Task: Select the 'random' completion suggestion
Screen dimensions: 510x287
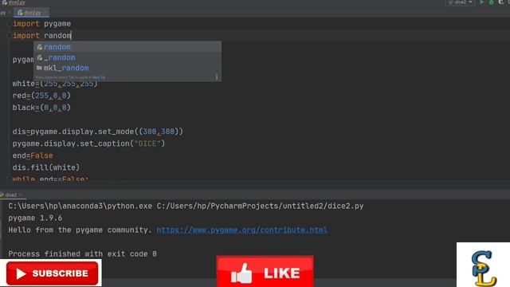Action: [x=127, y=47]
